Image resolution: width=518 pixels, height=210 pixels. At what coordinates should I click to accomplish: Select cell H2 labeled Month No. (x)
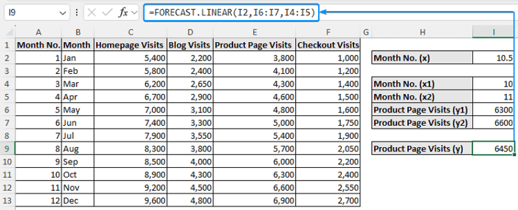422,58
